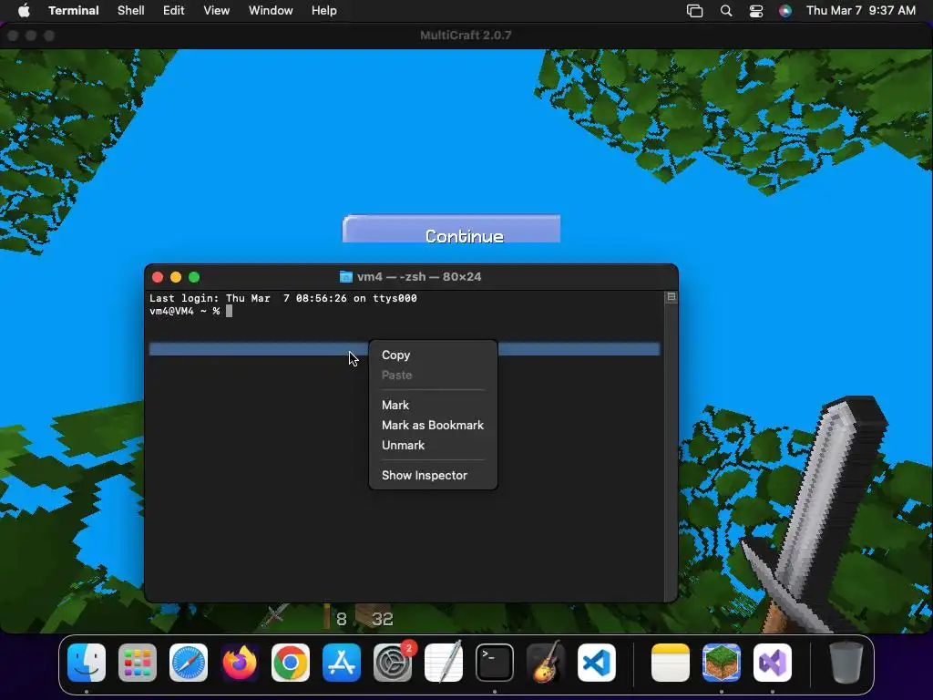Click Continue in MultiCraft
This screenshot has height=700, width=933.
click(x=452, y=229)
